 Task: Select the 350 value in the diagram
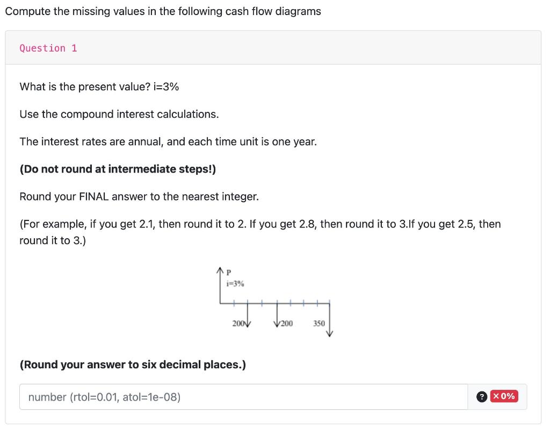tap(319, 323)
